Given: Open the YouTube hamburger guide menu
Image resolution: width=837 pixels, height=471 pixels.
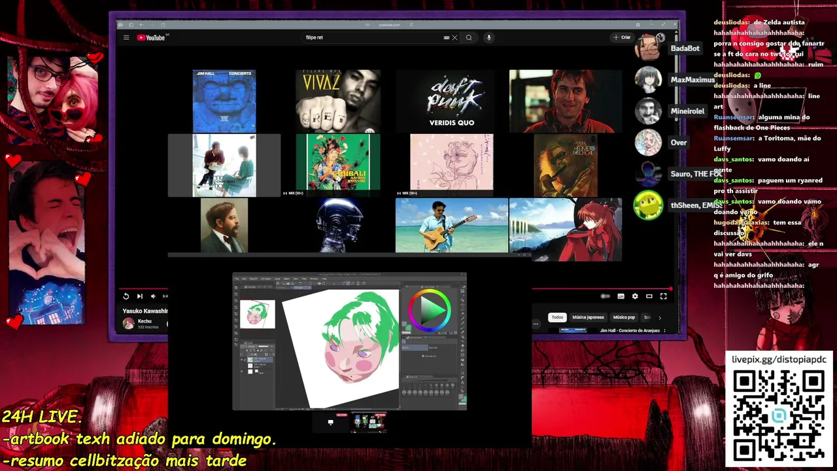Looking at the screenshot, I should [x=126, y=37].
